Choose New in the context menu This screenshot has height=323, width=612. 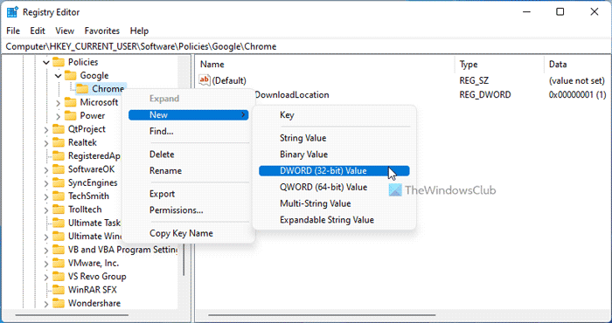pos(189,115)
